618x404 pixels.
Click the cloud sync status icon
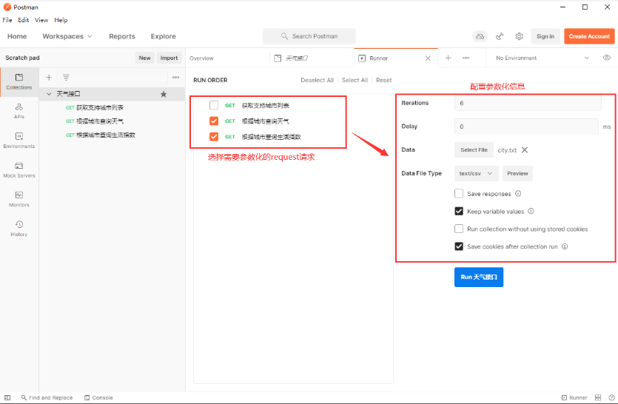click(480, 36)
